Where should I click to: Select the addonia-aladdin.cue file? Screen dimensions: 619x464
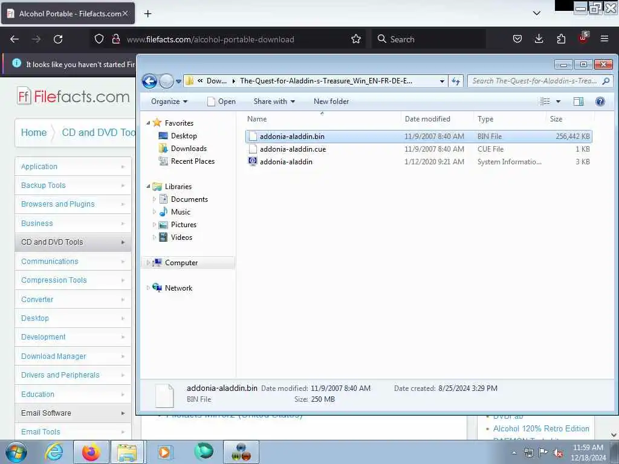click(x=418, y=149)
